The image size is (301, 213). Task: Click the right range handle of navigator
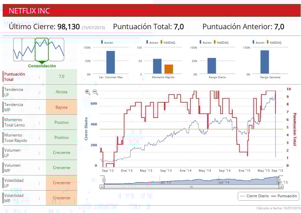click(x=279, y=180)
